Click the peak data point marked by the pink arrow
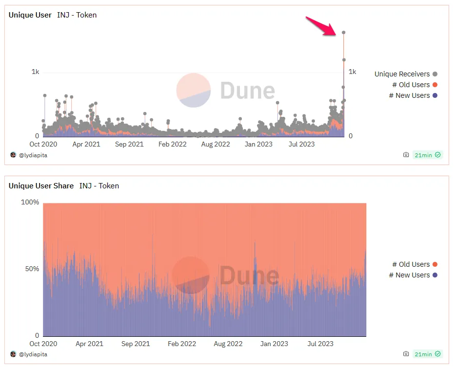455x367 pixels. pos(344,33)
